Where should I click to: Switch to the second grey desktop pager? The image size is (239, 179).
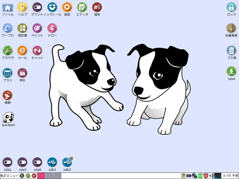click(x=49, y=176)
